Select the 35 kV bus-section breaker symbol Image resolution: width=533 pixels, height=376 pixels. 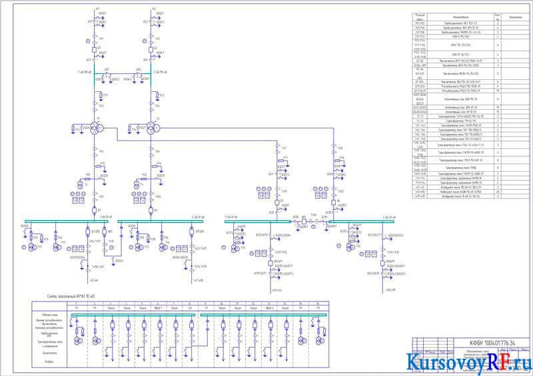click(x=304, y=222)
